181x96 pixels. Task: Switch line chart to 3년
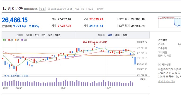click(43, 35)
